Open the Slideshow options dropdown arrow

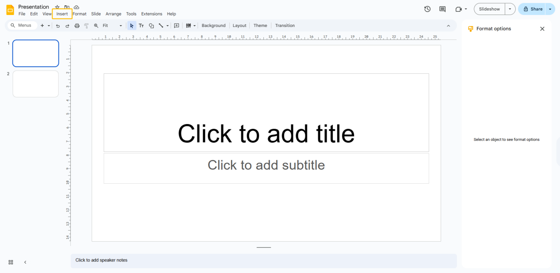(x=510, y=9)
